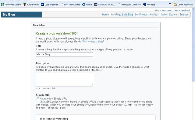Expand the bookmarks overflow chevron
This screenshot has height=120, width=195.
170,4
